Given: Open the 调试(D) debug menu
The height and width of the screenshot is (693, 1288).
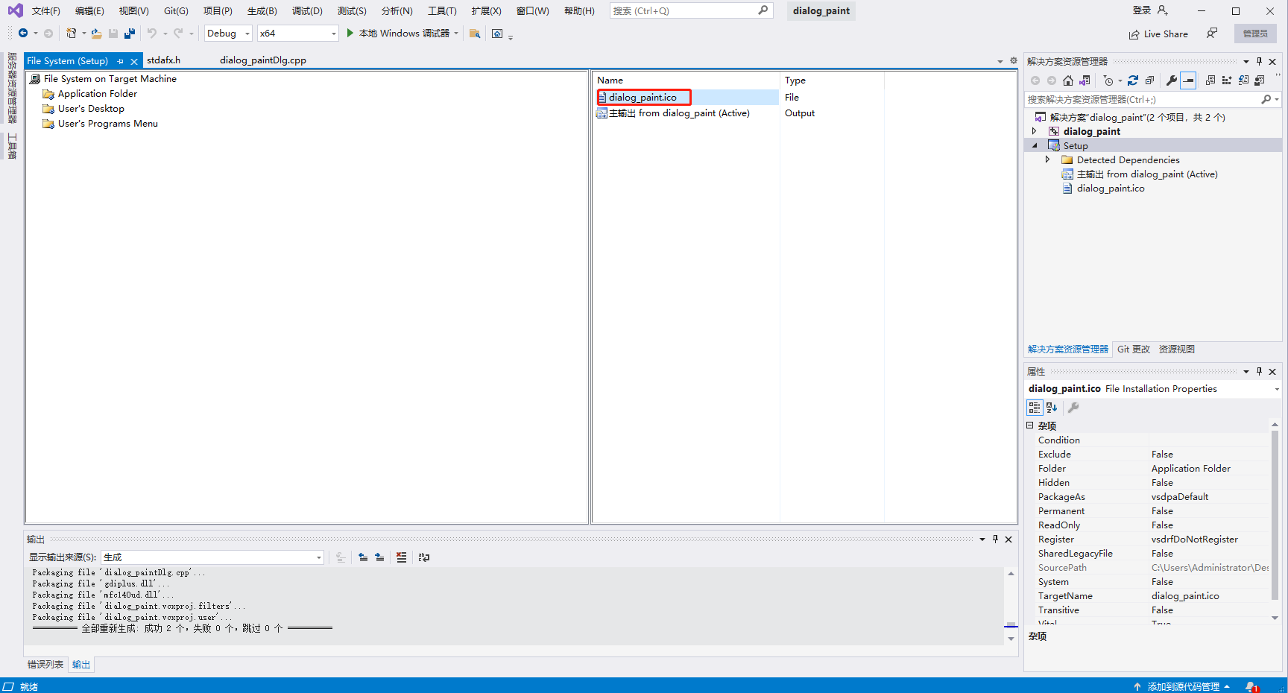Looking at the screenshot, I should coord(307,10).
